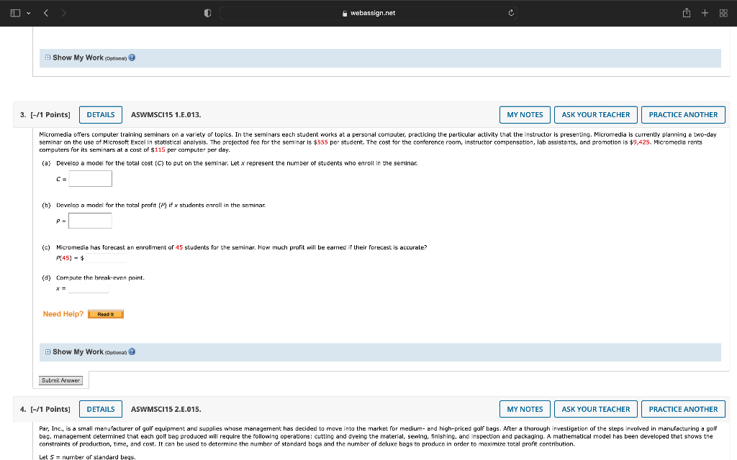
Task: Click ASK YOUR TEACHER for question 4
Action: point(596,409)
